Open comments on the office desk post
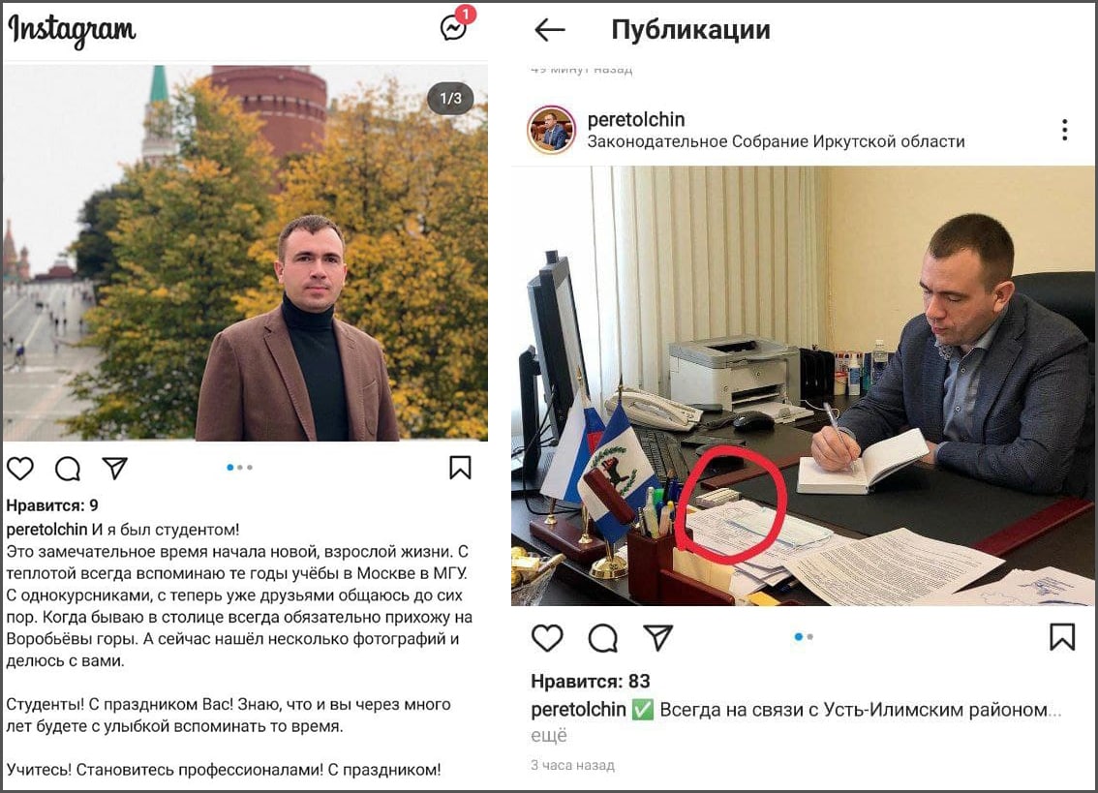 click(603, 637)
